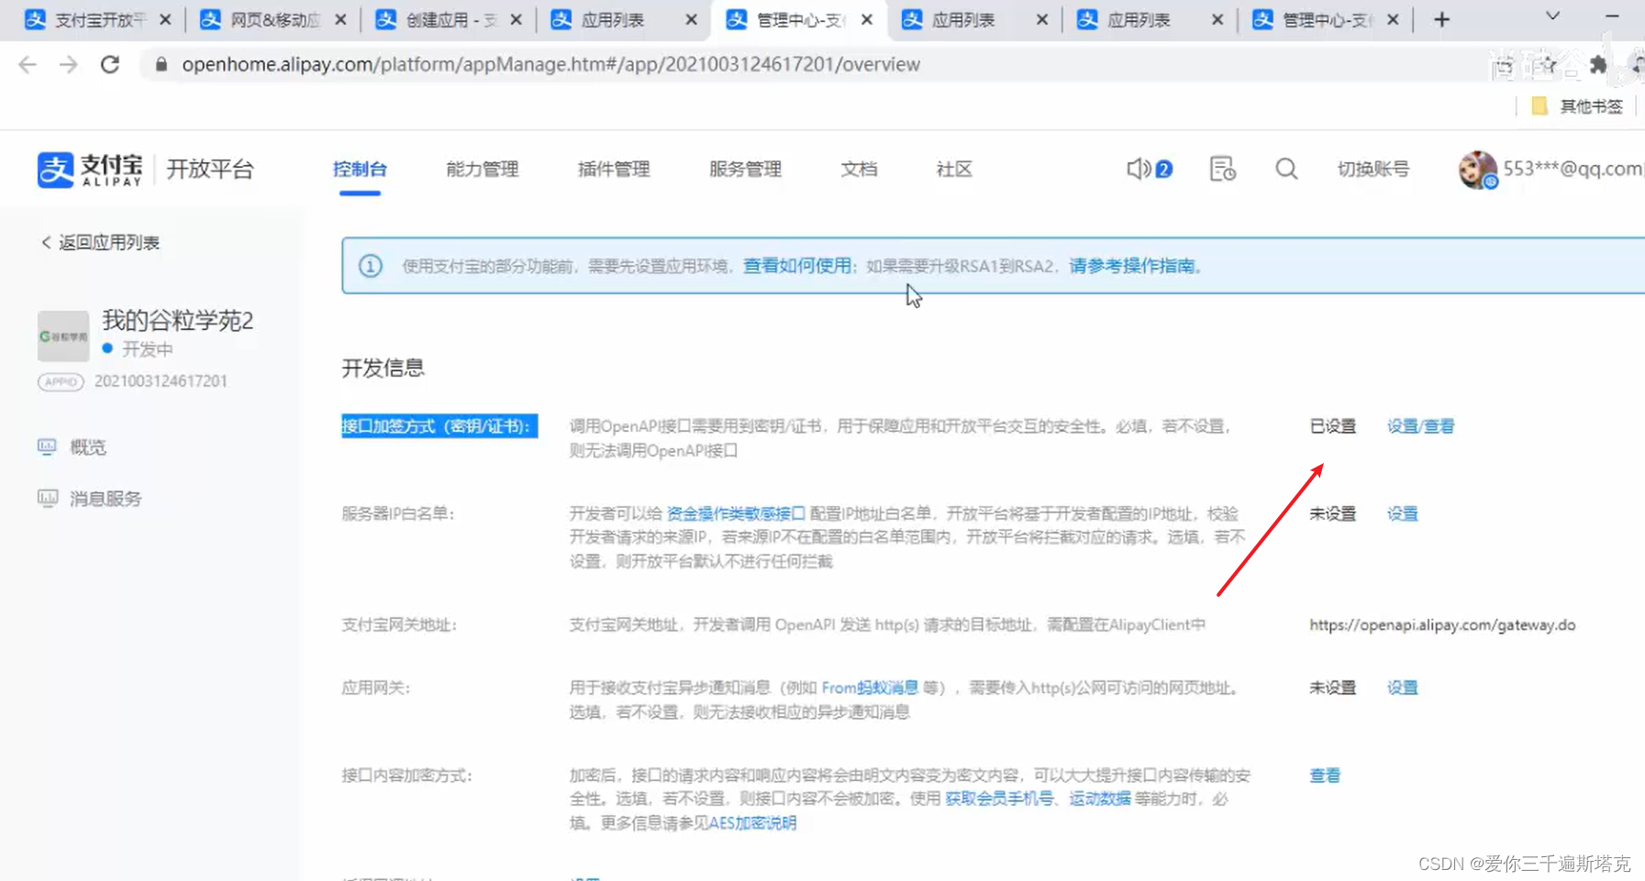Screen dimensions: 1645x881
Task: Click 查看 for 接口内容加密方式
Action: [1325, 776]
